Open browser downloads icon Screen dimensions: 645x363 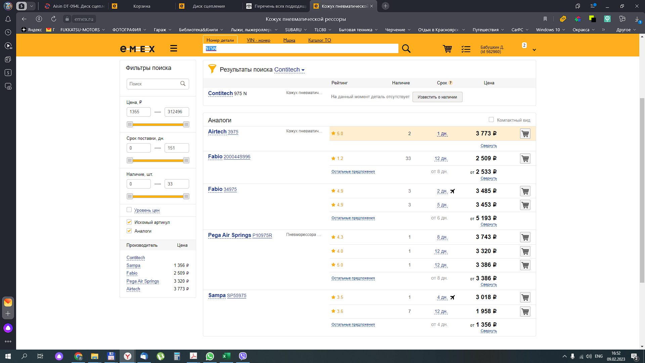[637, 19]
